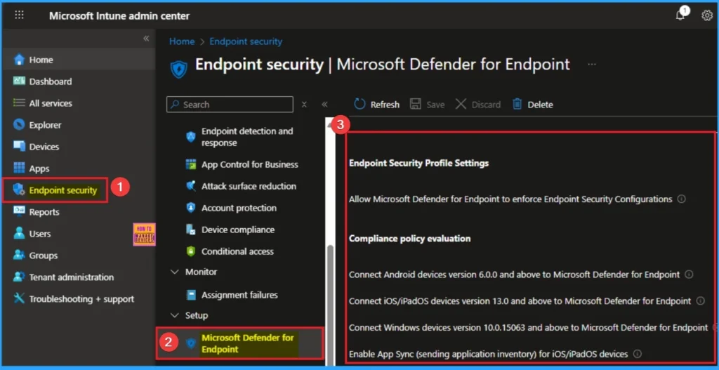This screenshot has width=719, height=370.
Task: Show info for enforce Endpoint Security Configurations
Action: [681, 199]
